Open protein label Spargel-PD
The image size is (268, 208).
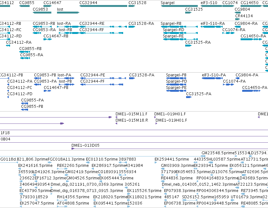tap(176, 81)
